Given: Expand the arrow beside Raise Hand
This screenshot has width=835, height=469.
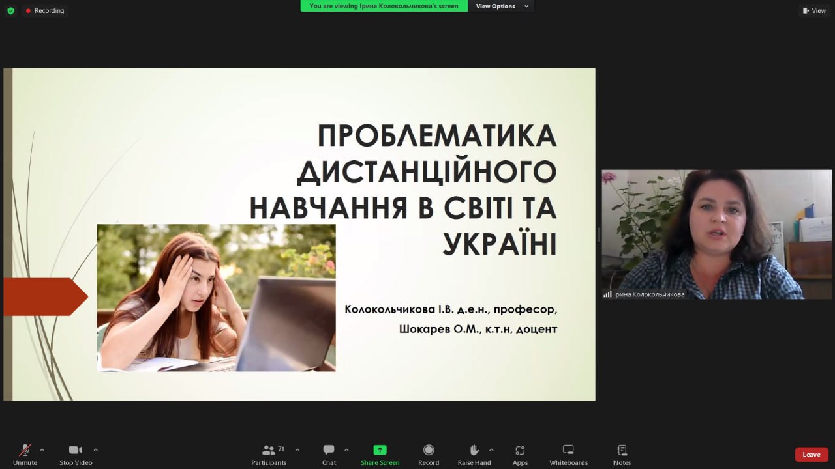Looking at the screenshot, I should (491, 449).
